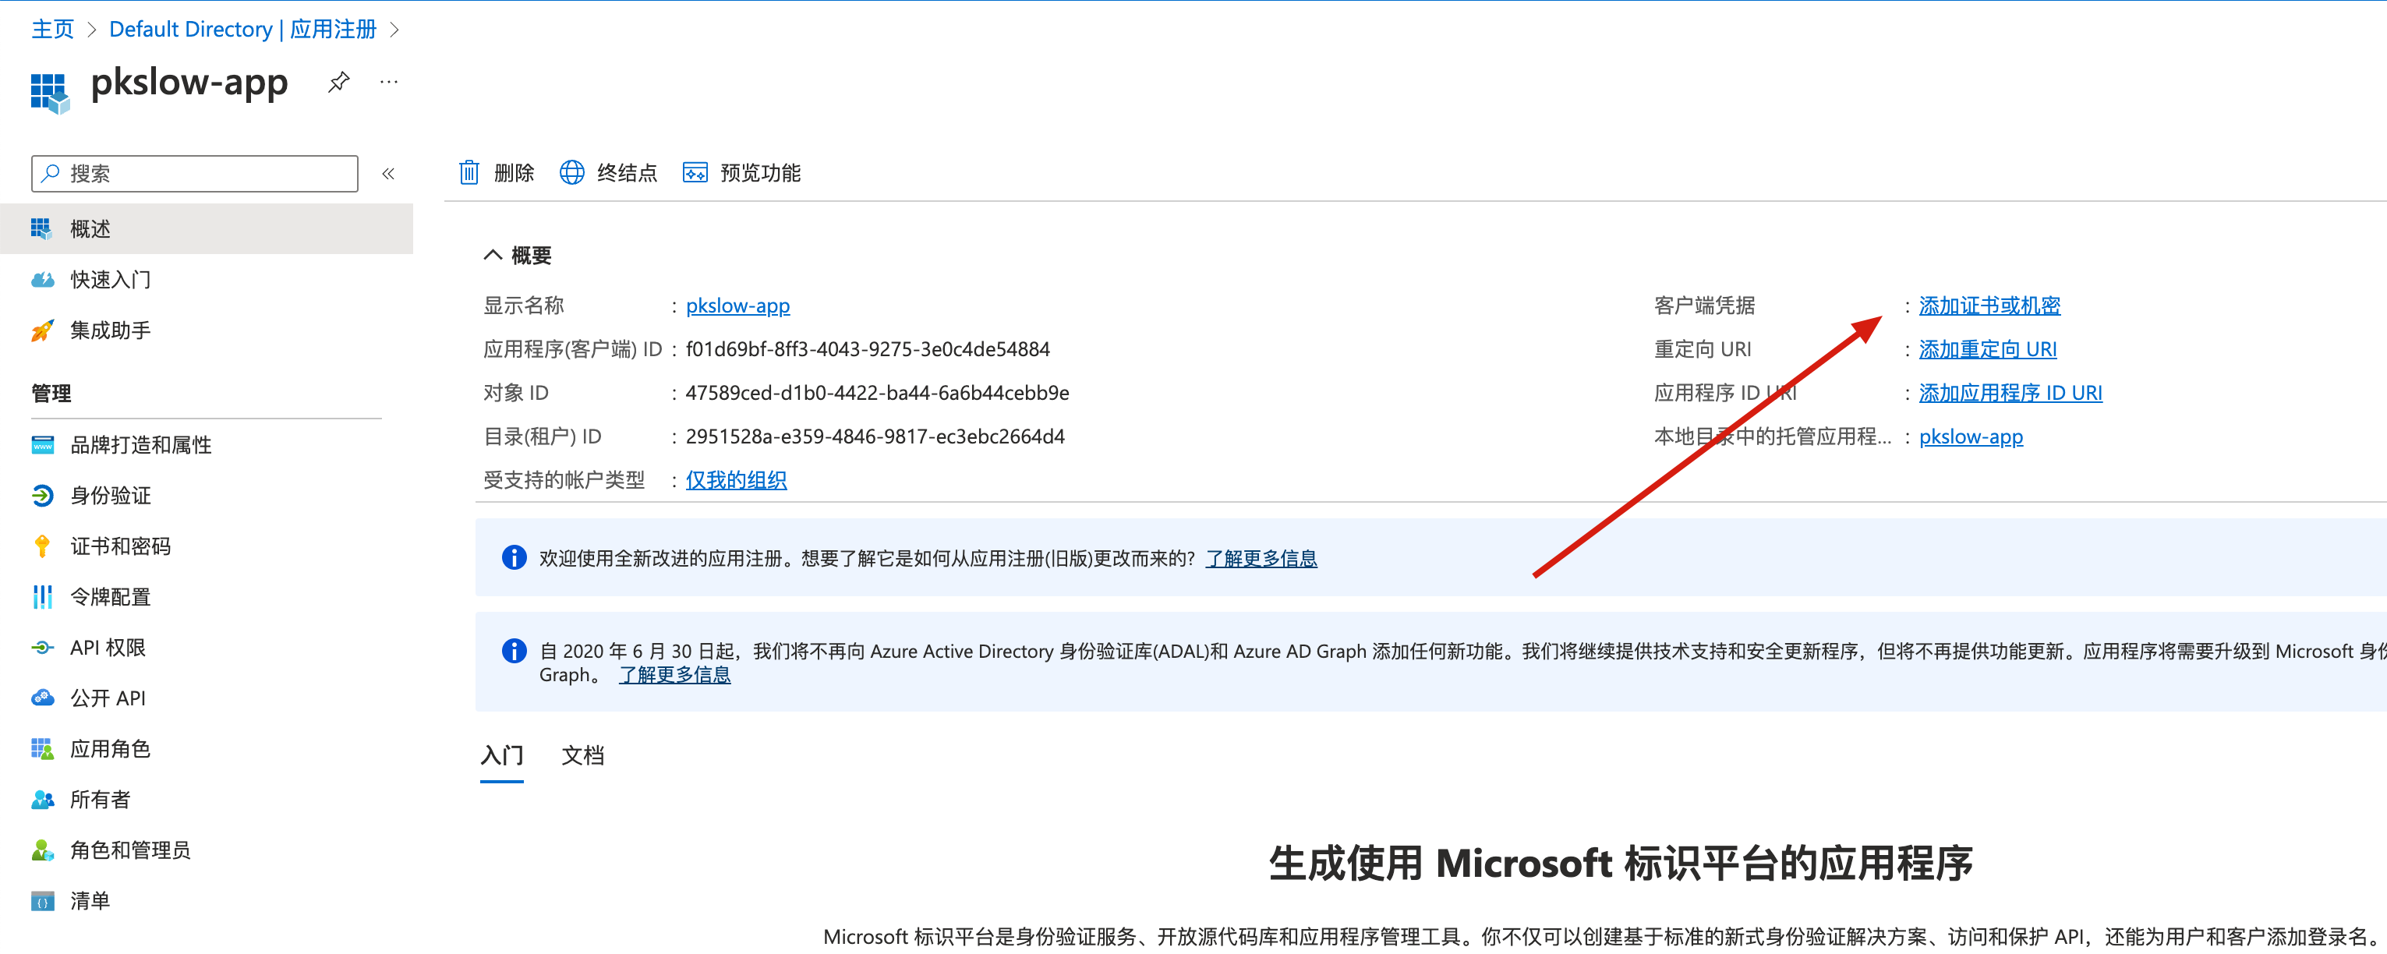The width and height of the screenshot is (2387, 954).
Task: Click the pkslow-app application icon in header
Action: point(50,93)
